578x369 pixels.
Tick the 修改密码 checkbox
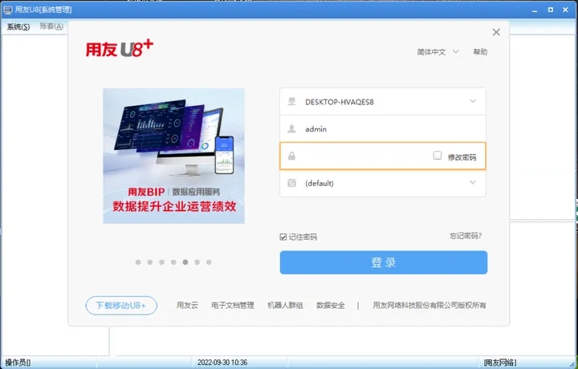coord(438,156)
